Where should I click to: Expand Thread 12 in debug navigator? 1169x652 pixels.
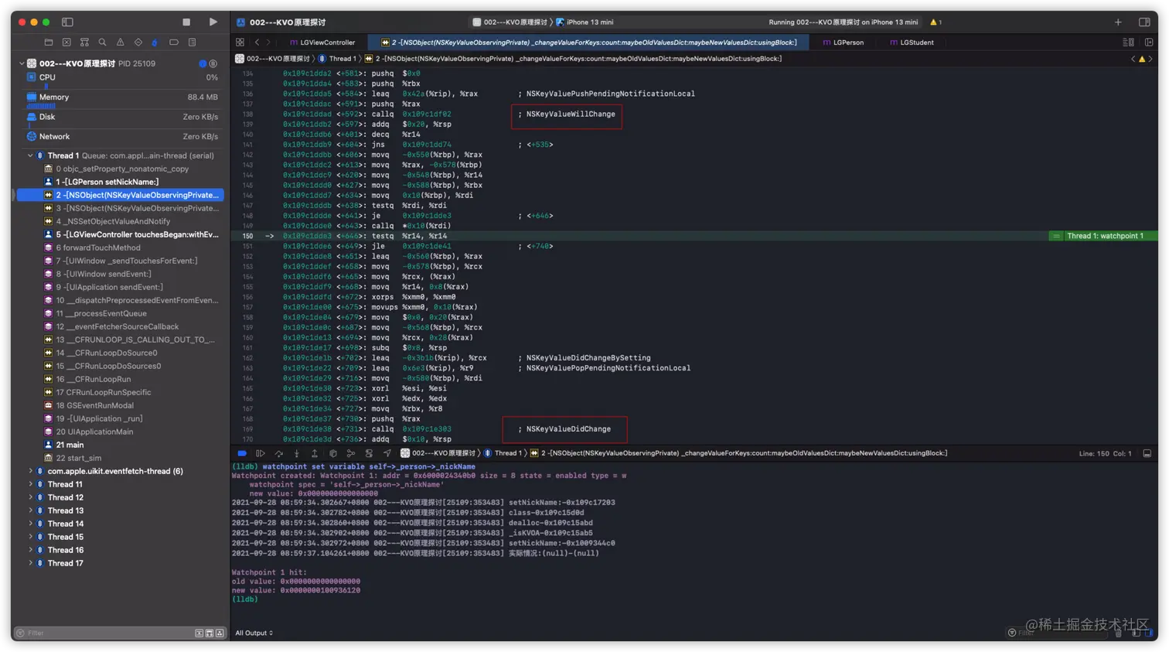coord(30,497)
